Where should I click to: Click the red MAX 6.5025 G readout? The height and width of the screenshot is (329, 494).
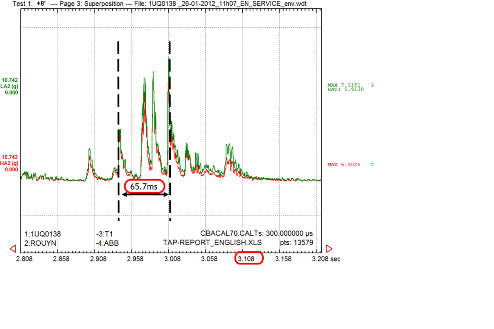coord(351,165)
